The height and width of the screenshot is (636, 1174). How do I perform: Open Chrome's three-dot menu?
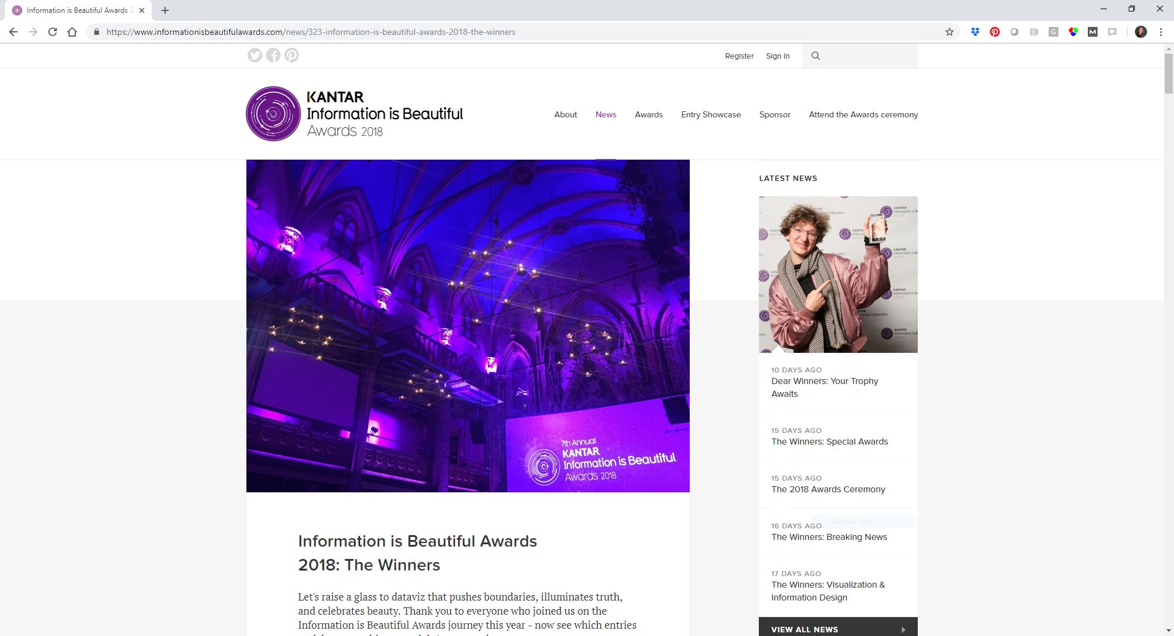tap(1161, 32)
